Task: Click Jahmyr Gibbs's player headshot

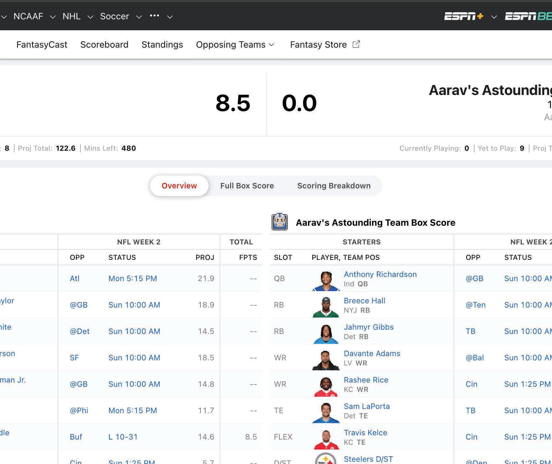Action: 326,334
